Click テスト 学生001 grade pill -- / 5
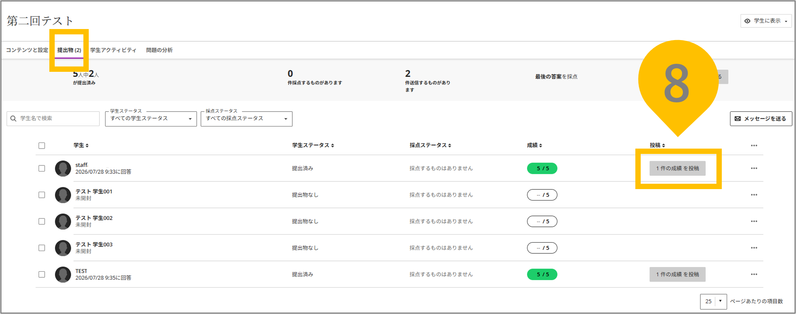 tap(542, 195)
